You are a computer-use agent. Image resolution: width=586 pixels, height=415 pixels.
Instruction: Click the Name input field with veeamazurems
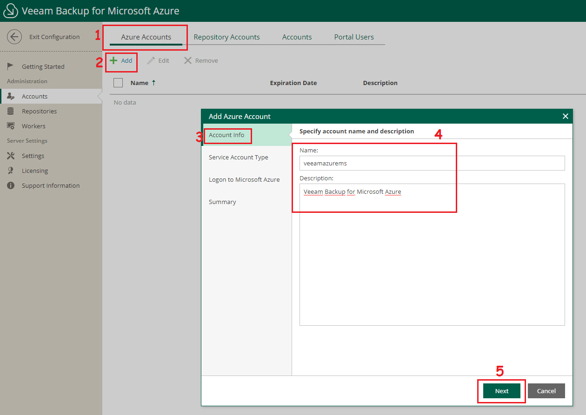click(x=432, y=163)
